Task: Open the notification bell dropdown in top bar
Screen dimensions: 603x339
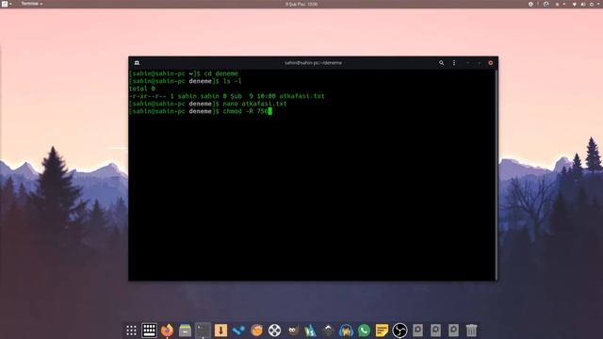Action: [560, 4]
